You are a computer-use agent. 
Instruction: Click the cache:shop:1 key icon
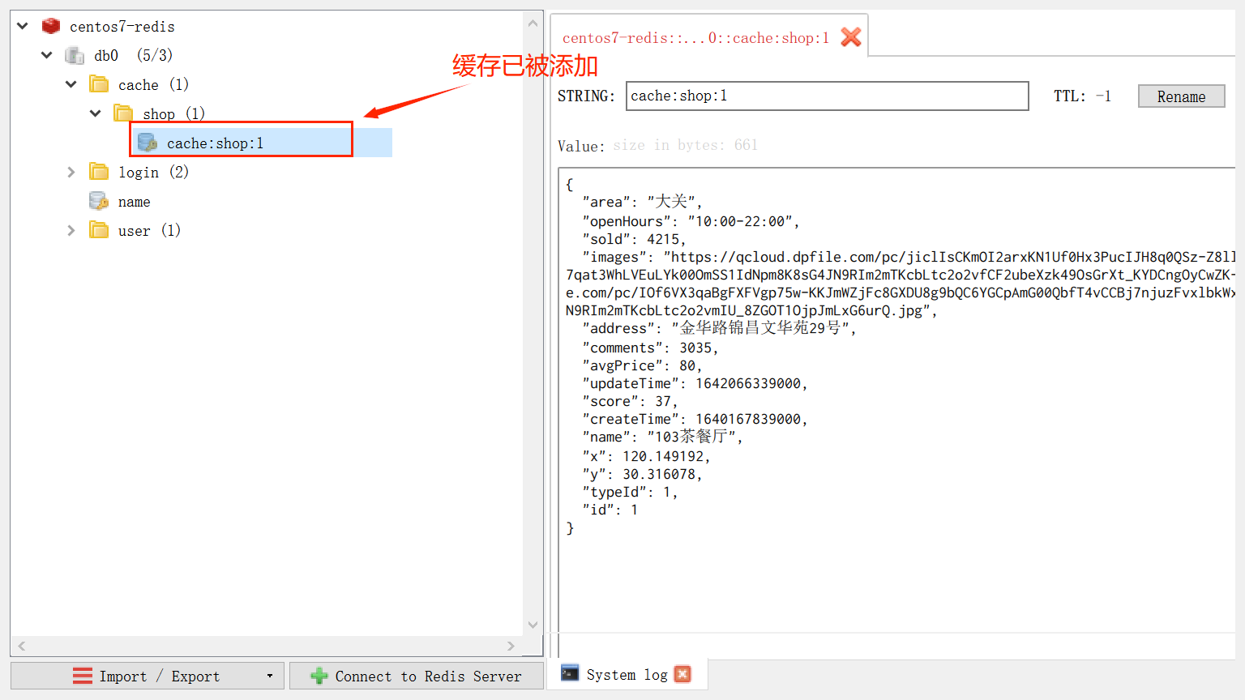point(148,143)
